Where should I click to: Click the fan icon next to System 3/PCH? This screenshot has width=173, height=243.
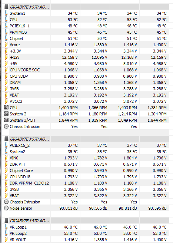click(6, 120)
